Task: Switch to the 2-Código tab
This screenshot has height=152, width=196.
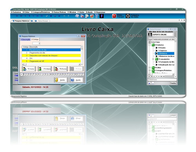Action: click(x=35, y=39)
